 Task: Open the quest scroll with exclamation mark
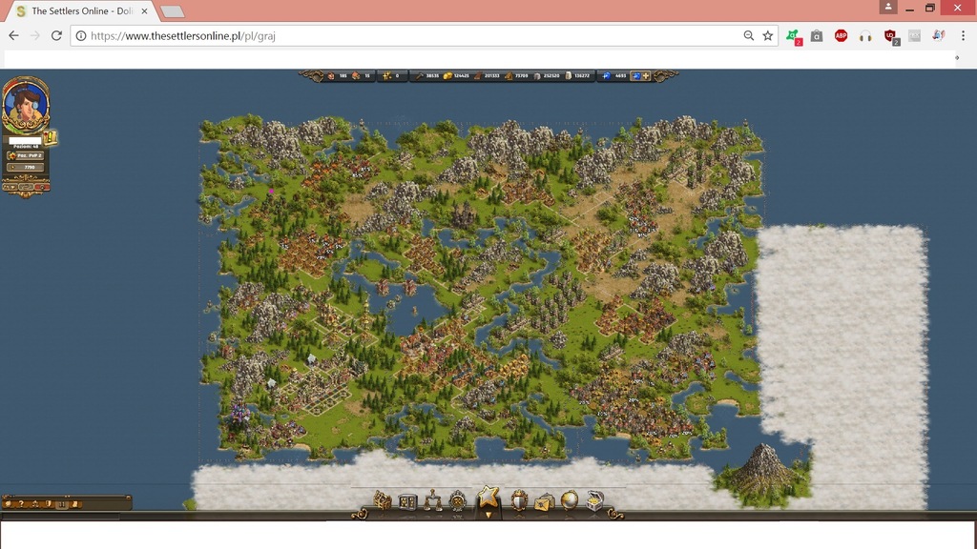[51, 137]
